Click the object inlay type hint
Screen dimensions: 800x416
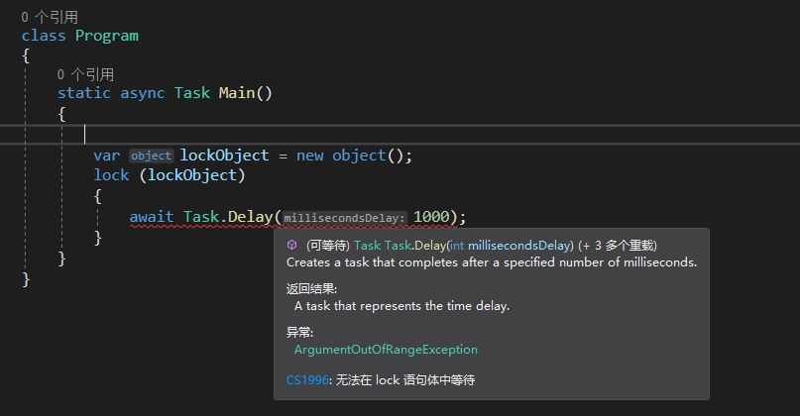tap(152, 156)
